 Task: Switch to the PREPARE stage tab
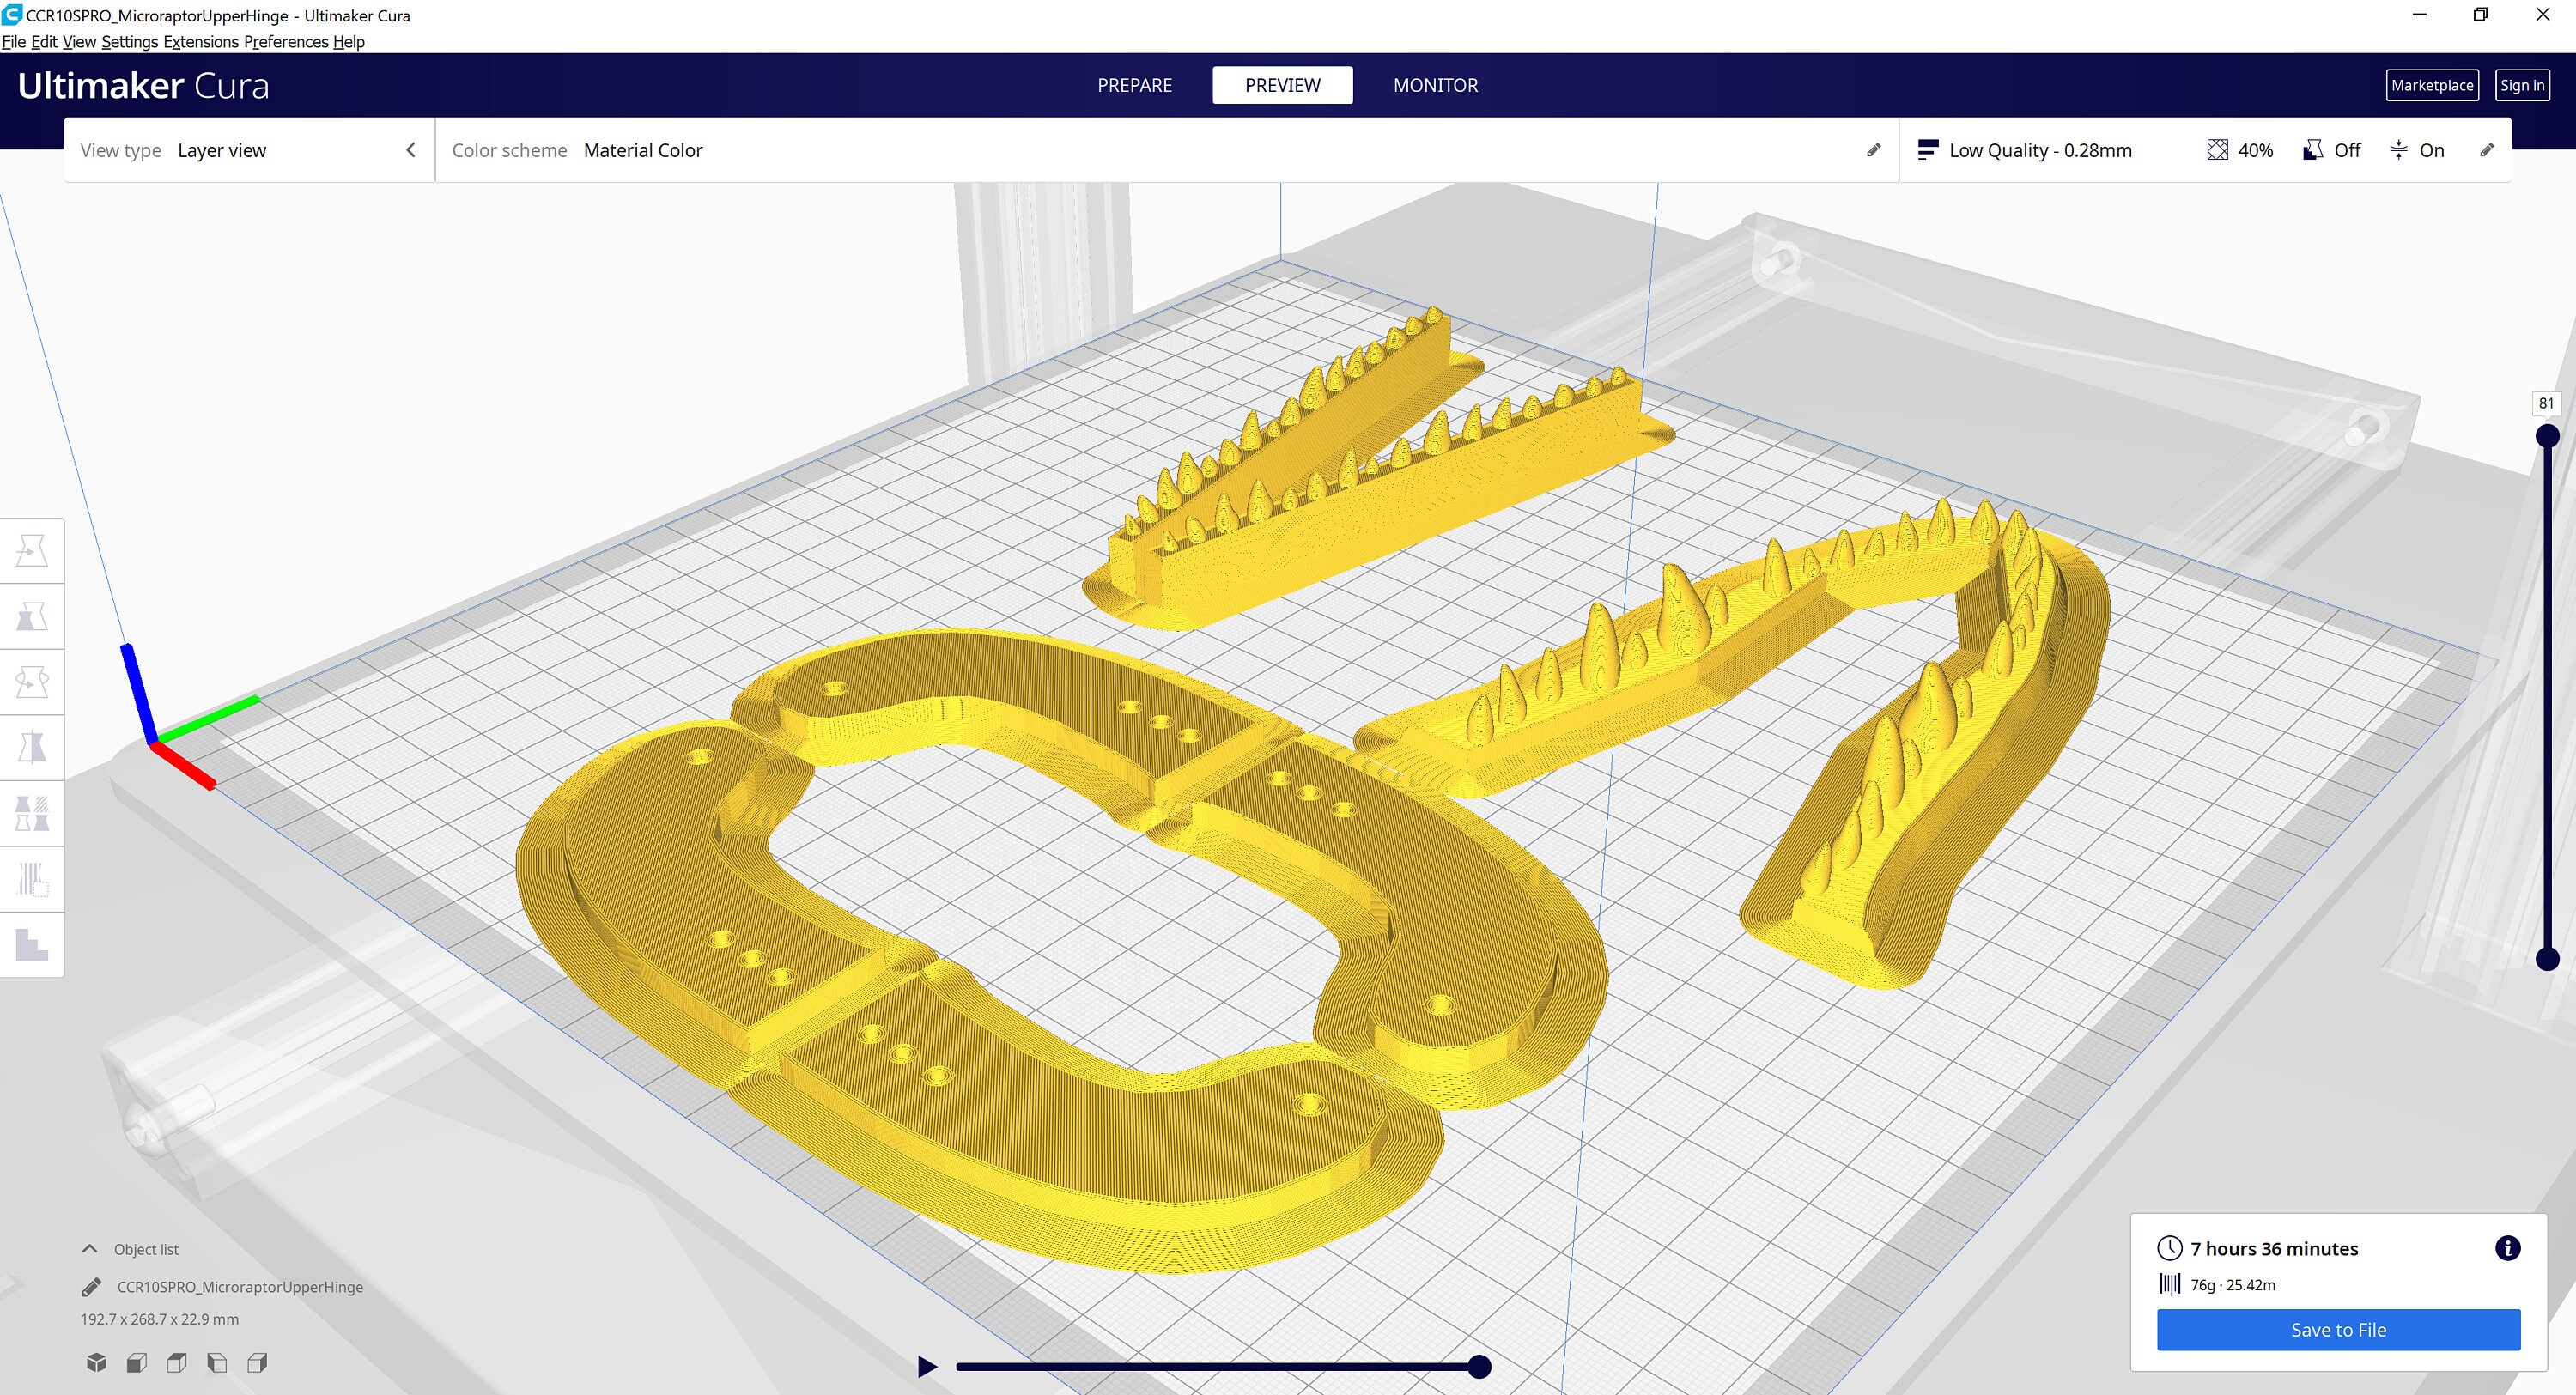[1134, 85]
